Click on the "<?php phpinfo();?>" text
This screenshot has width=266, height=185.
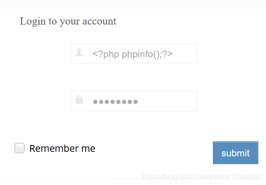[x=133, y=55]
